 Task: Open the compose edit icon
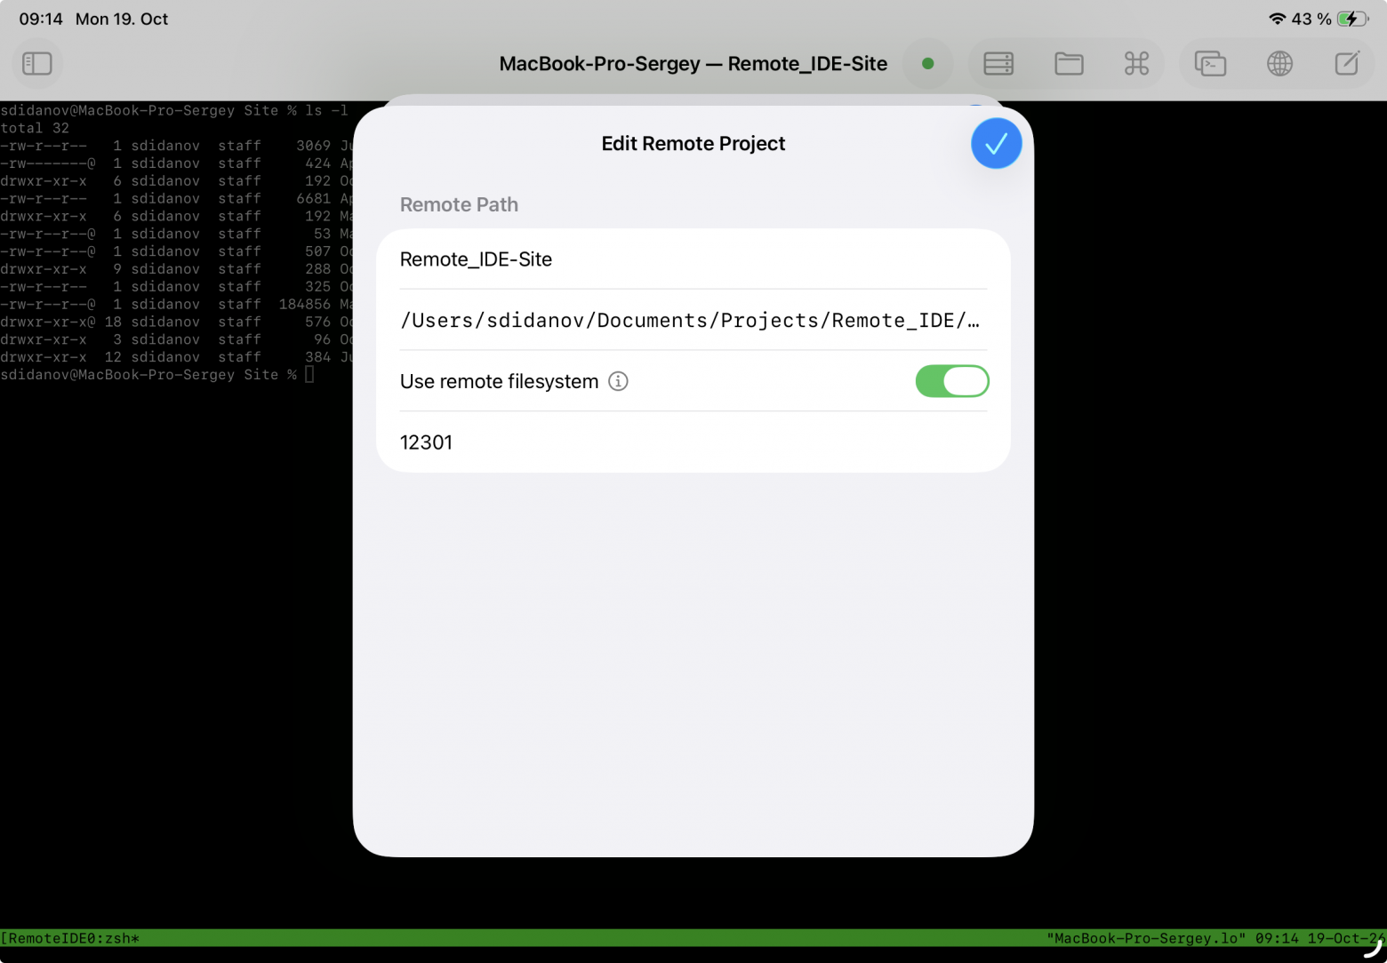(1347, 64)
